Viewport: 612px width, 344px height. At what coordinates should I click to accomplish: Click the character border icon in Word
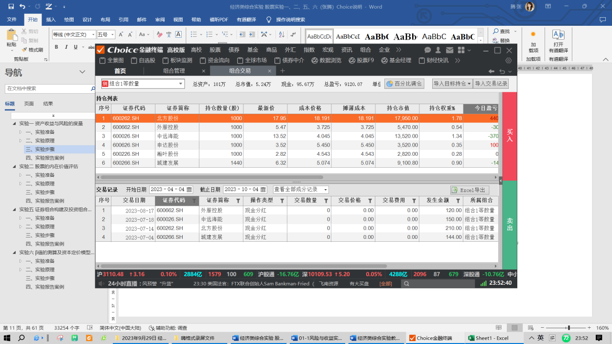coord(178,34)
